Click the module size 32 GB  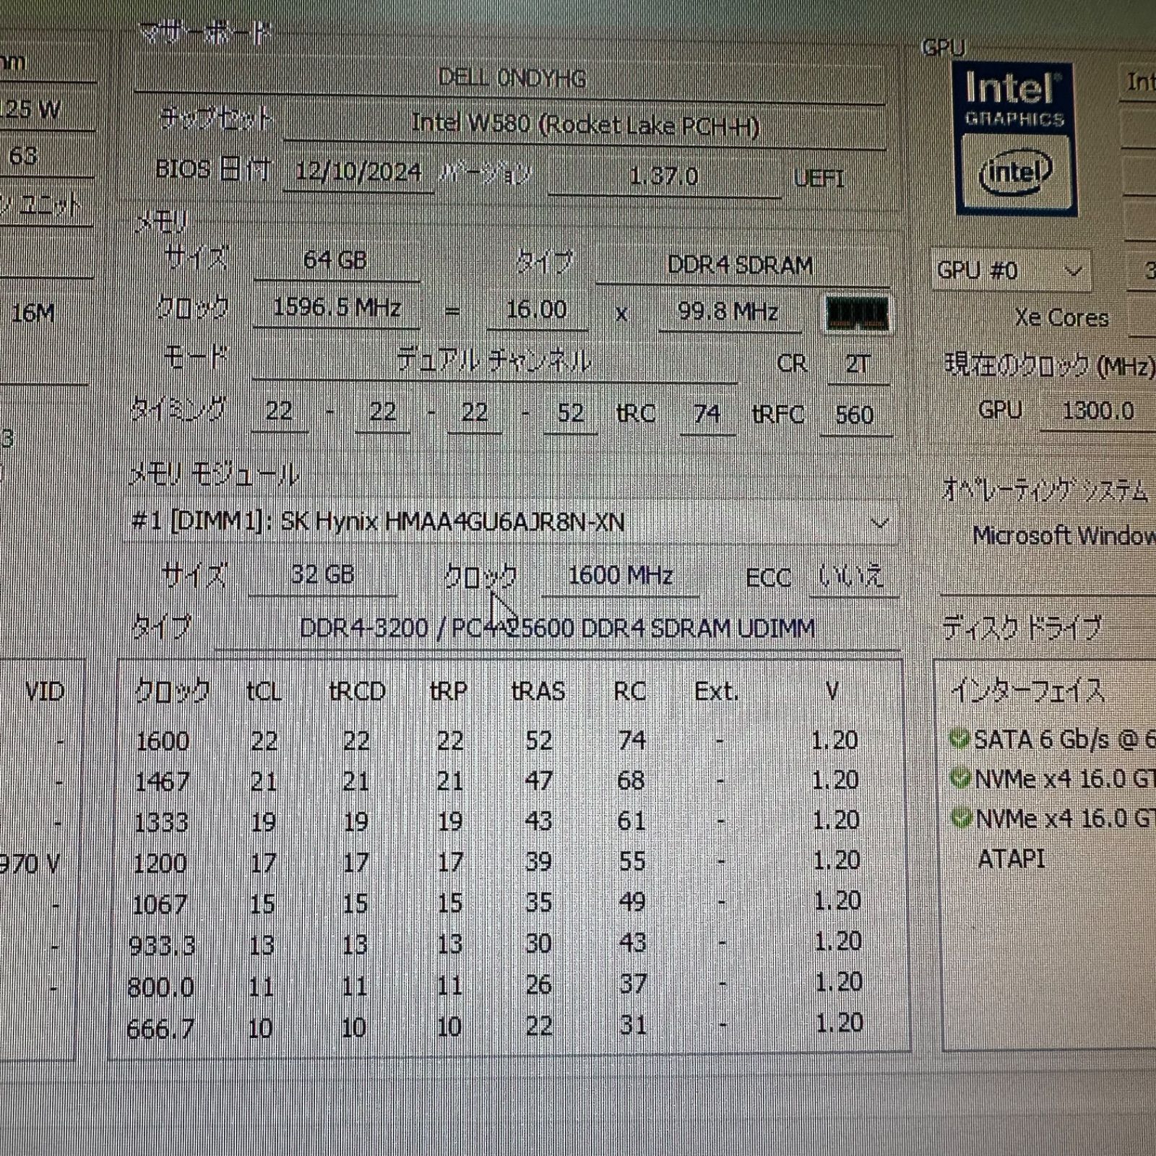pyautogui.click(x=322, y=574)
